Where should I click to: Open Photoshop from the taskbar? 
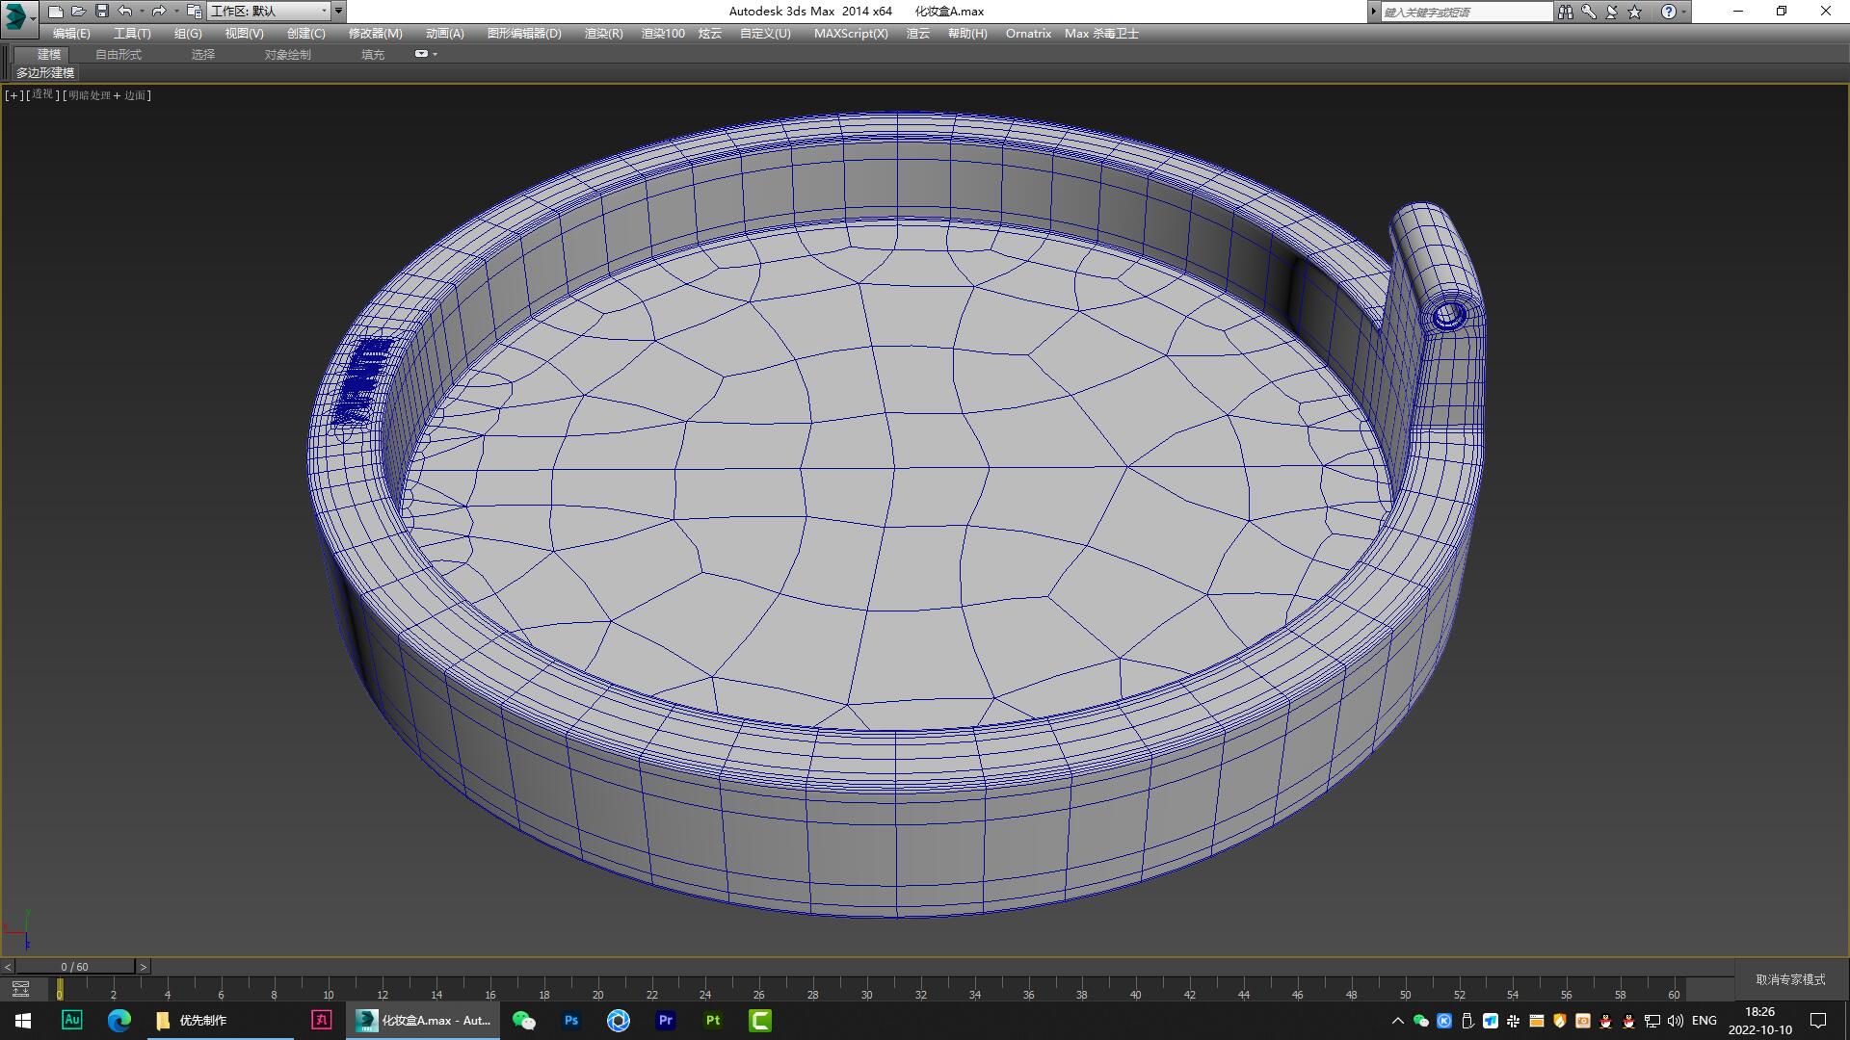[570, 1020]
